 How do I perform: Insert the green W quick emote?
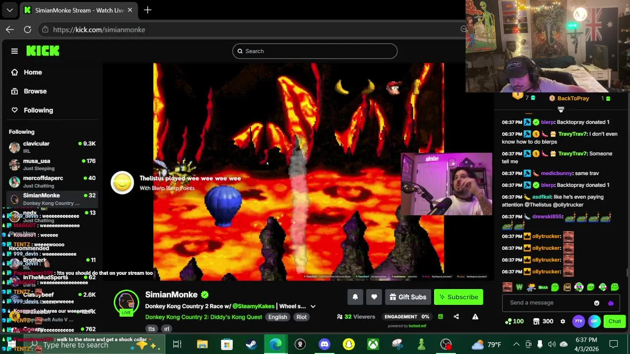519,287
